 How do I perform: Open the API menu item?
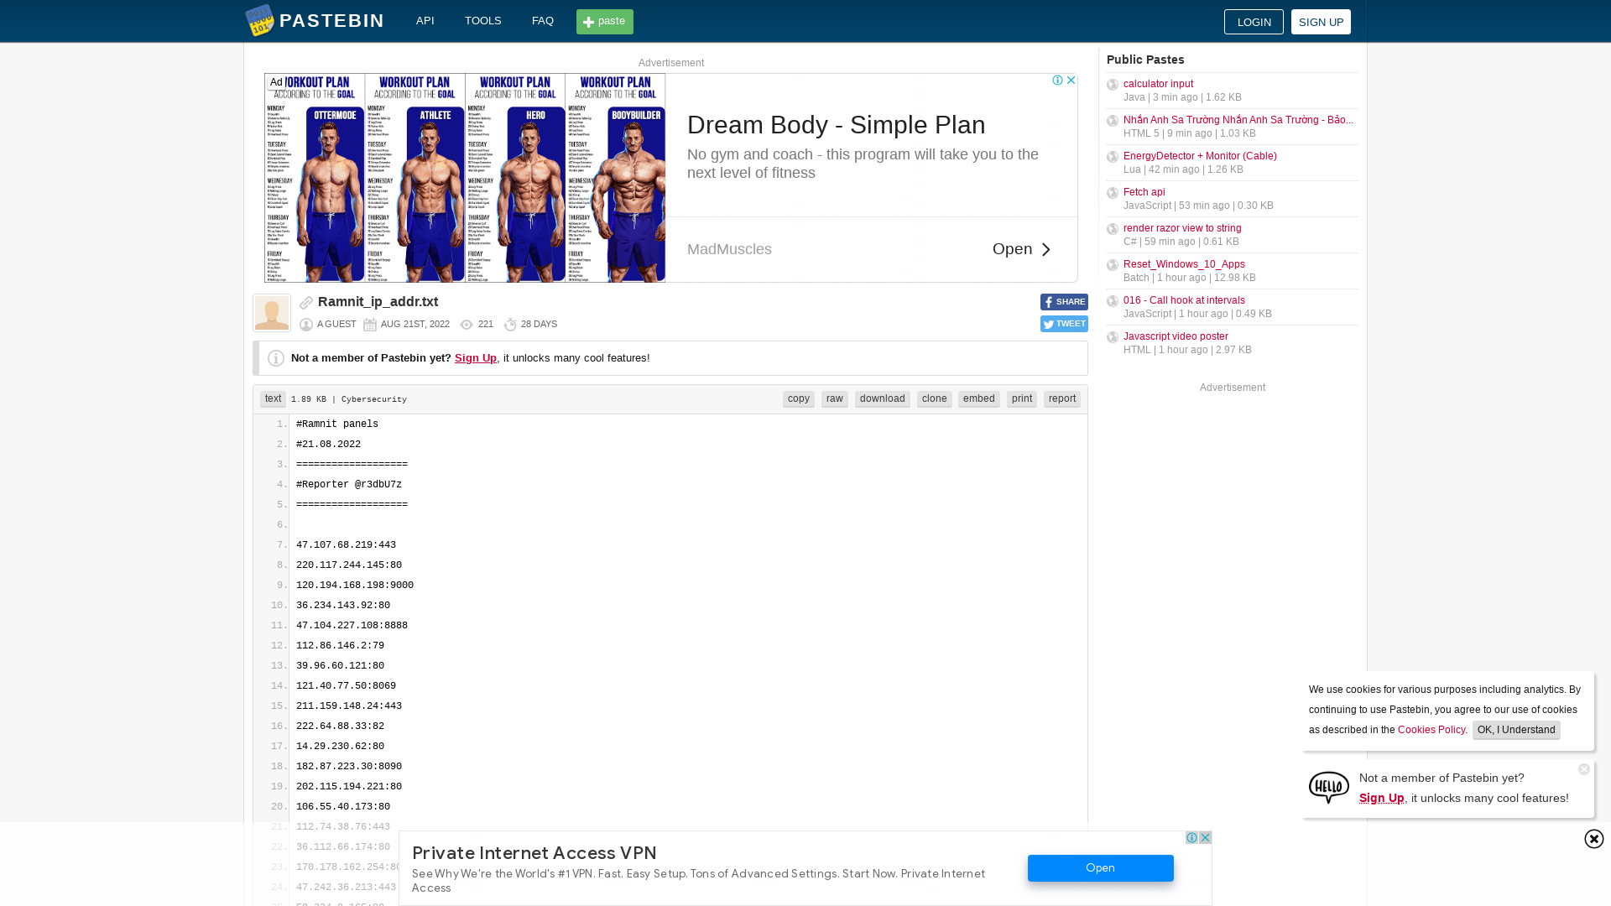click(x=425, y=21)
